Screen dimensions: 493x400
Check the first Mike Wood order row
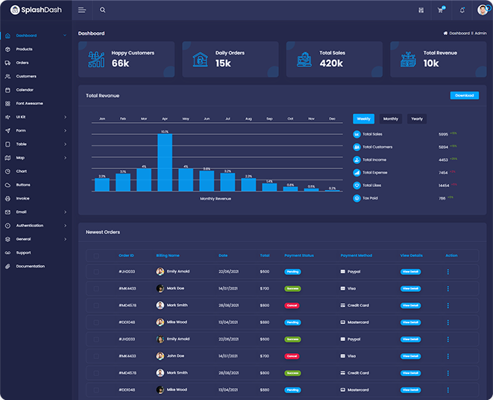(96, 323)
